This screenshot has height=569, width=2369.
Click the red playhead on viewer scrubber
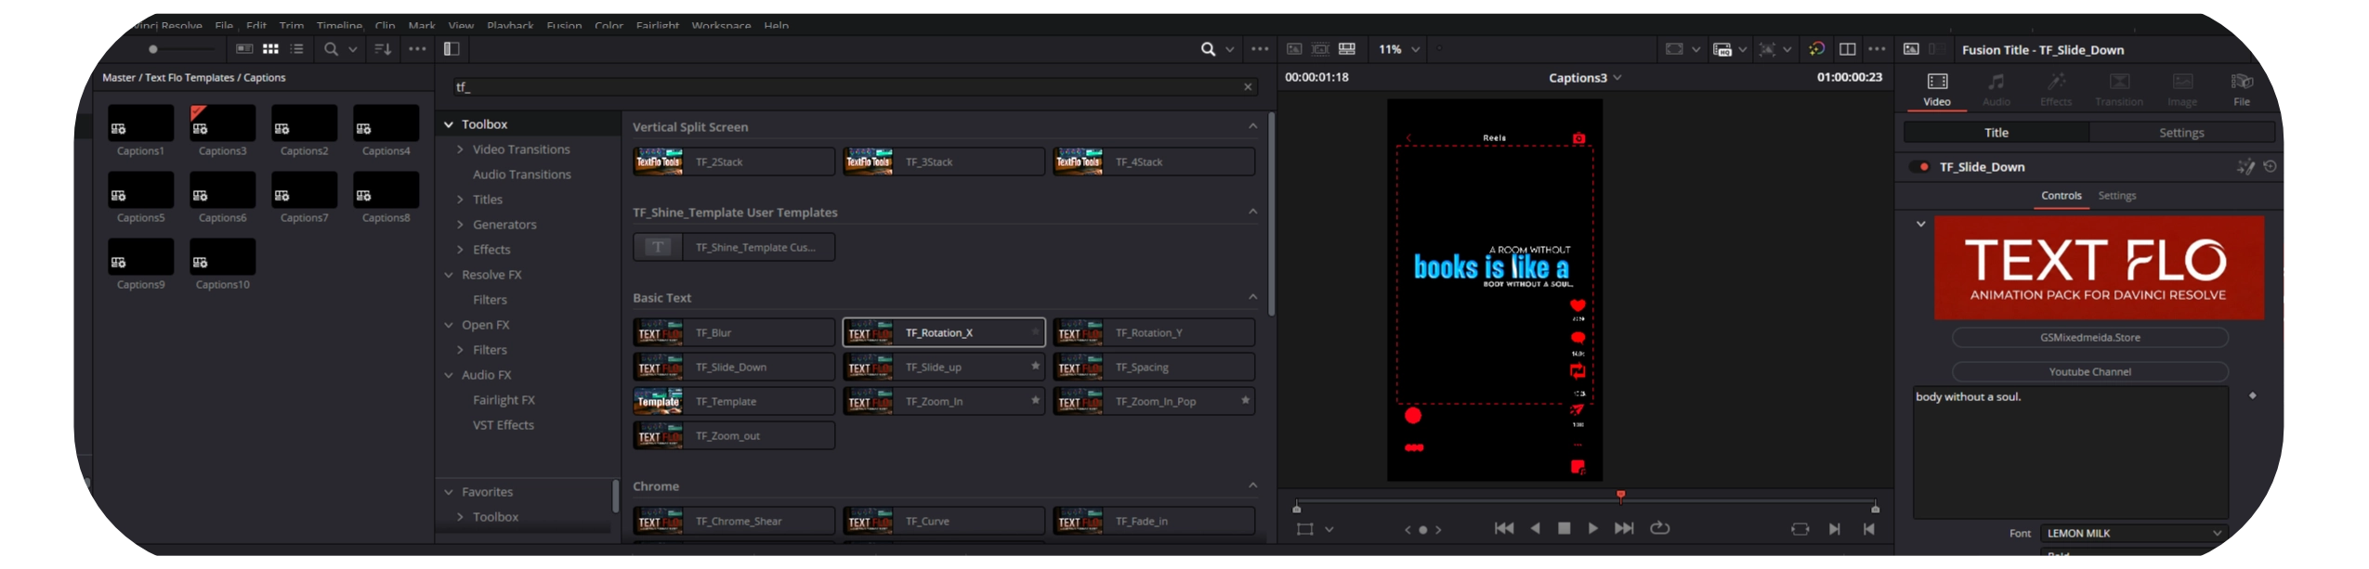(1620, 497)
